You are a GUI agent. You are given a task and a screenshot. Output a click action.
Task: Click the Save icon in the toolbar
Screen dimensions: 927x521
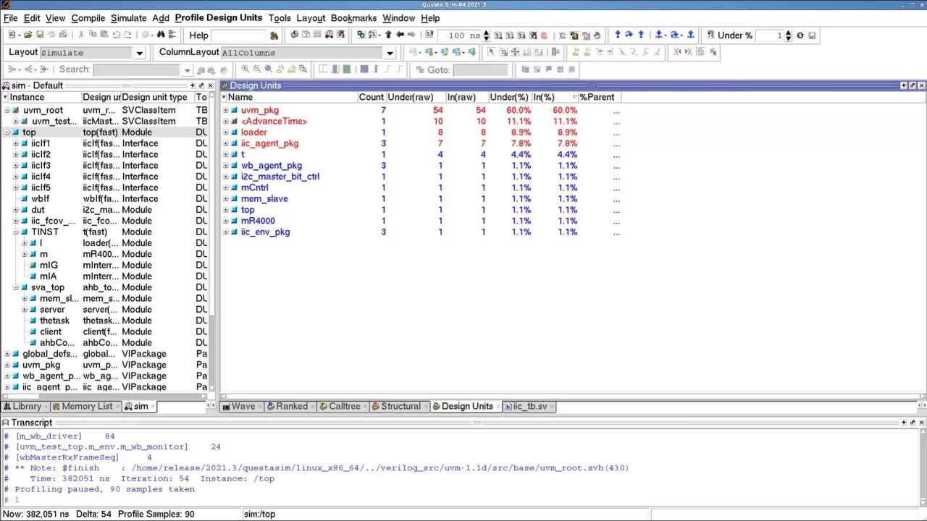40,35
